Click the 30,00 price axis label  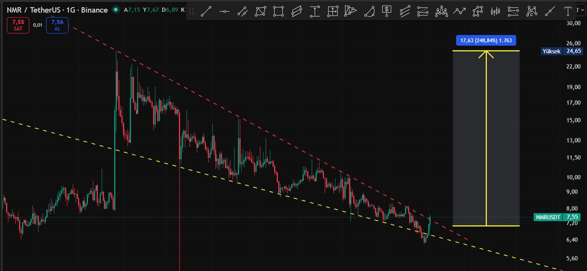click(x=573, y=23)
